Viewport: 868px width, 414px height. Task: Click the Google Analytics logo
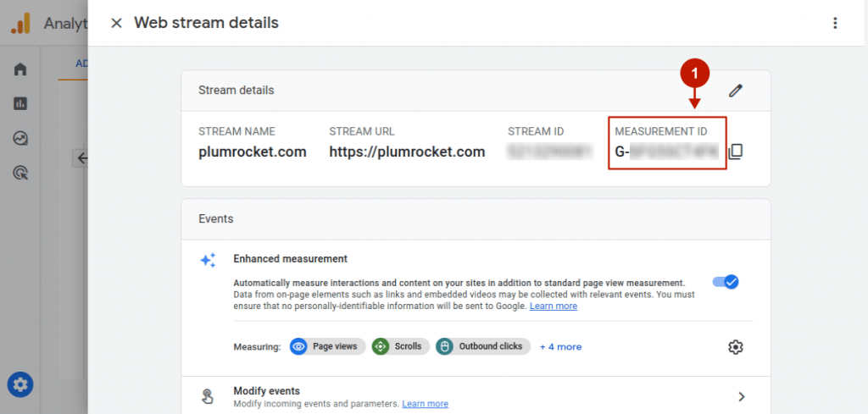pyautogui.click(x=20, y=23)
